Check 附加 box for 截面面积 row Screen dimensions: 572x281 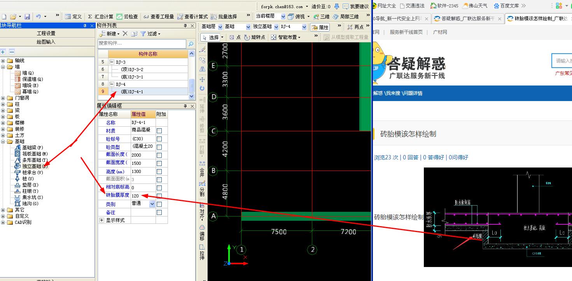159,180
